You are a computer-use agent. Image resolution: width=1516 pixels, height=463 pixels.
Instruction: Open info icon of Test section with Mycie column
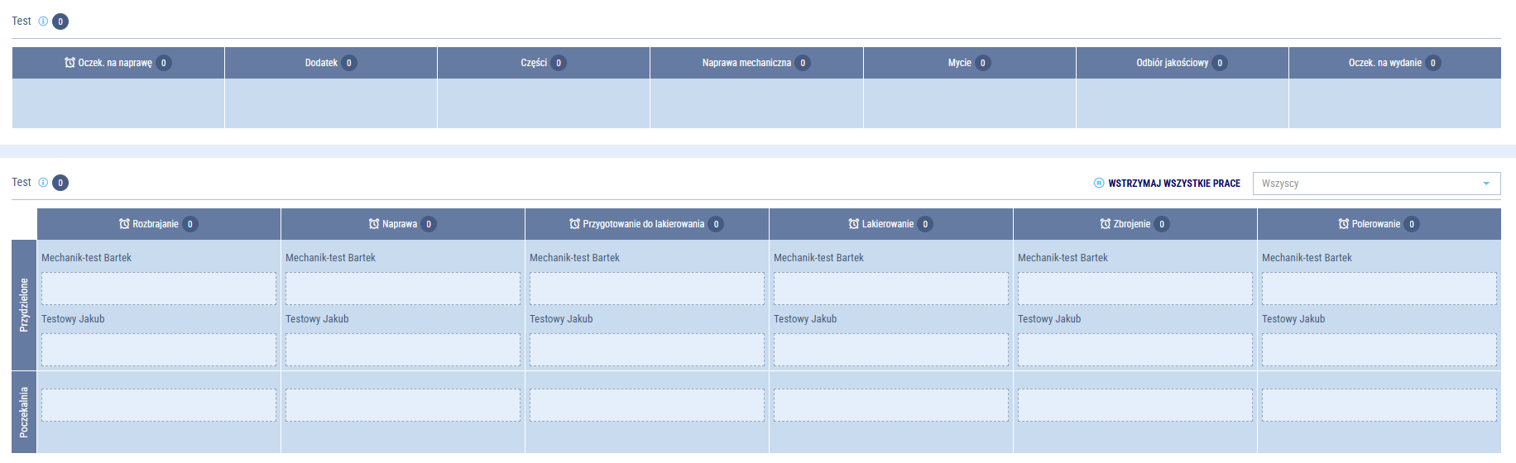pos(43,21)
